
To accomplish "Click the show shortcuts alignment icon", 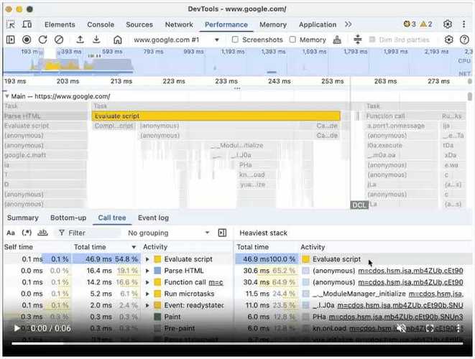I will 358,39.
